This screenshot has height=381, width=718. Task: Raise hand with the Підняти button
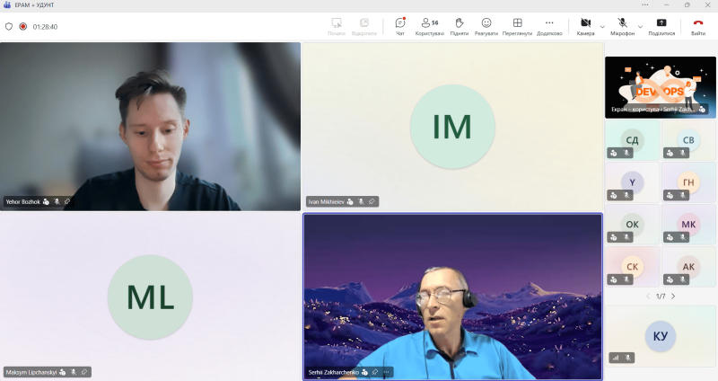[459, 24]
